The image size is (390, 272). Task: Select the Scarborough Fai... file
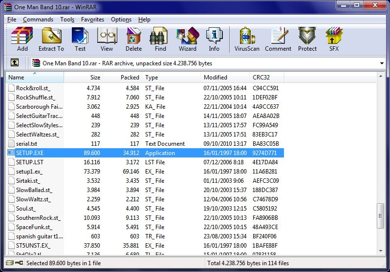click(x=39, y=106)
